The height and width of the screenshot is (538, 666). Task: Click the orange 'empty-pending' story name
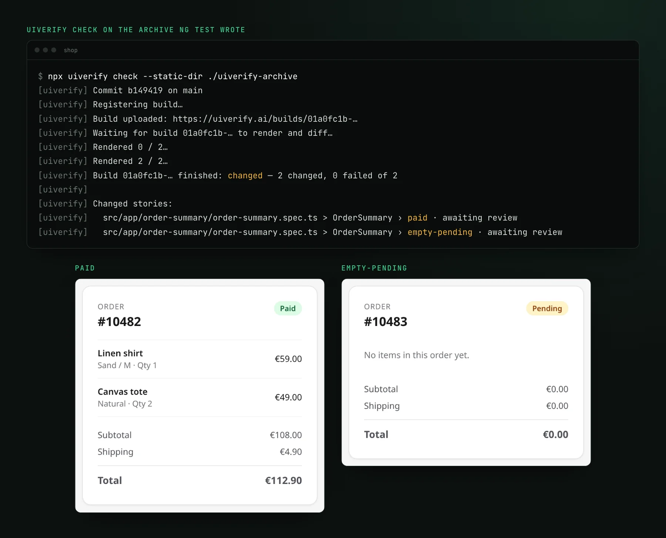pyautogui.click(x=440, y=232)
